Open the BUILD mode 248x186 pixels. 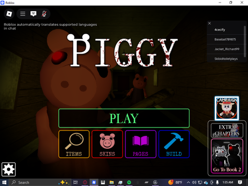174,144
